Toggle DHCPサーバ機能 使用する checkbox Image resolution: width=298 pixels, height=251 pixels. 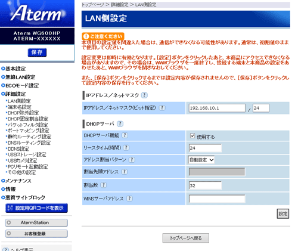193,136
